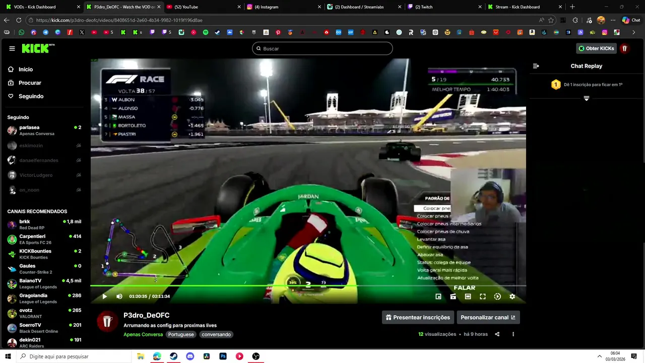
Task: Click Personalizar canal button
Action: pyautogui.click(x=488, y=318)
